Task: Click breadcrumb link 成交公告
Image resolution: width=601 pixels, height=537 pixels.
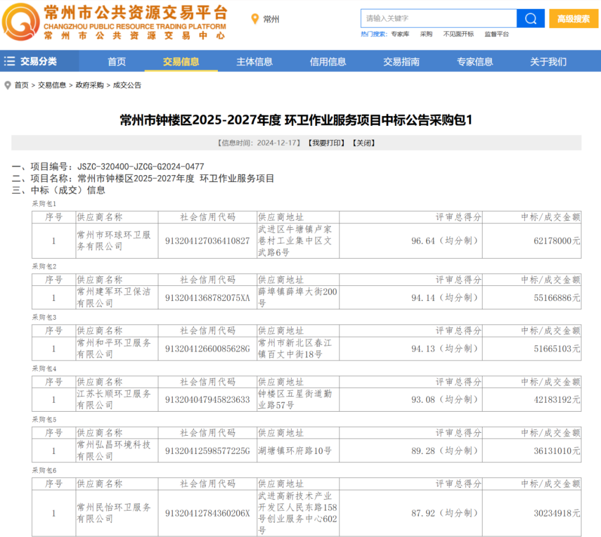Action: (127, 85)
